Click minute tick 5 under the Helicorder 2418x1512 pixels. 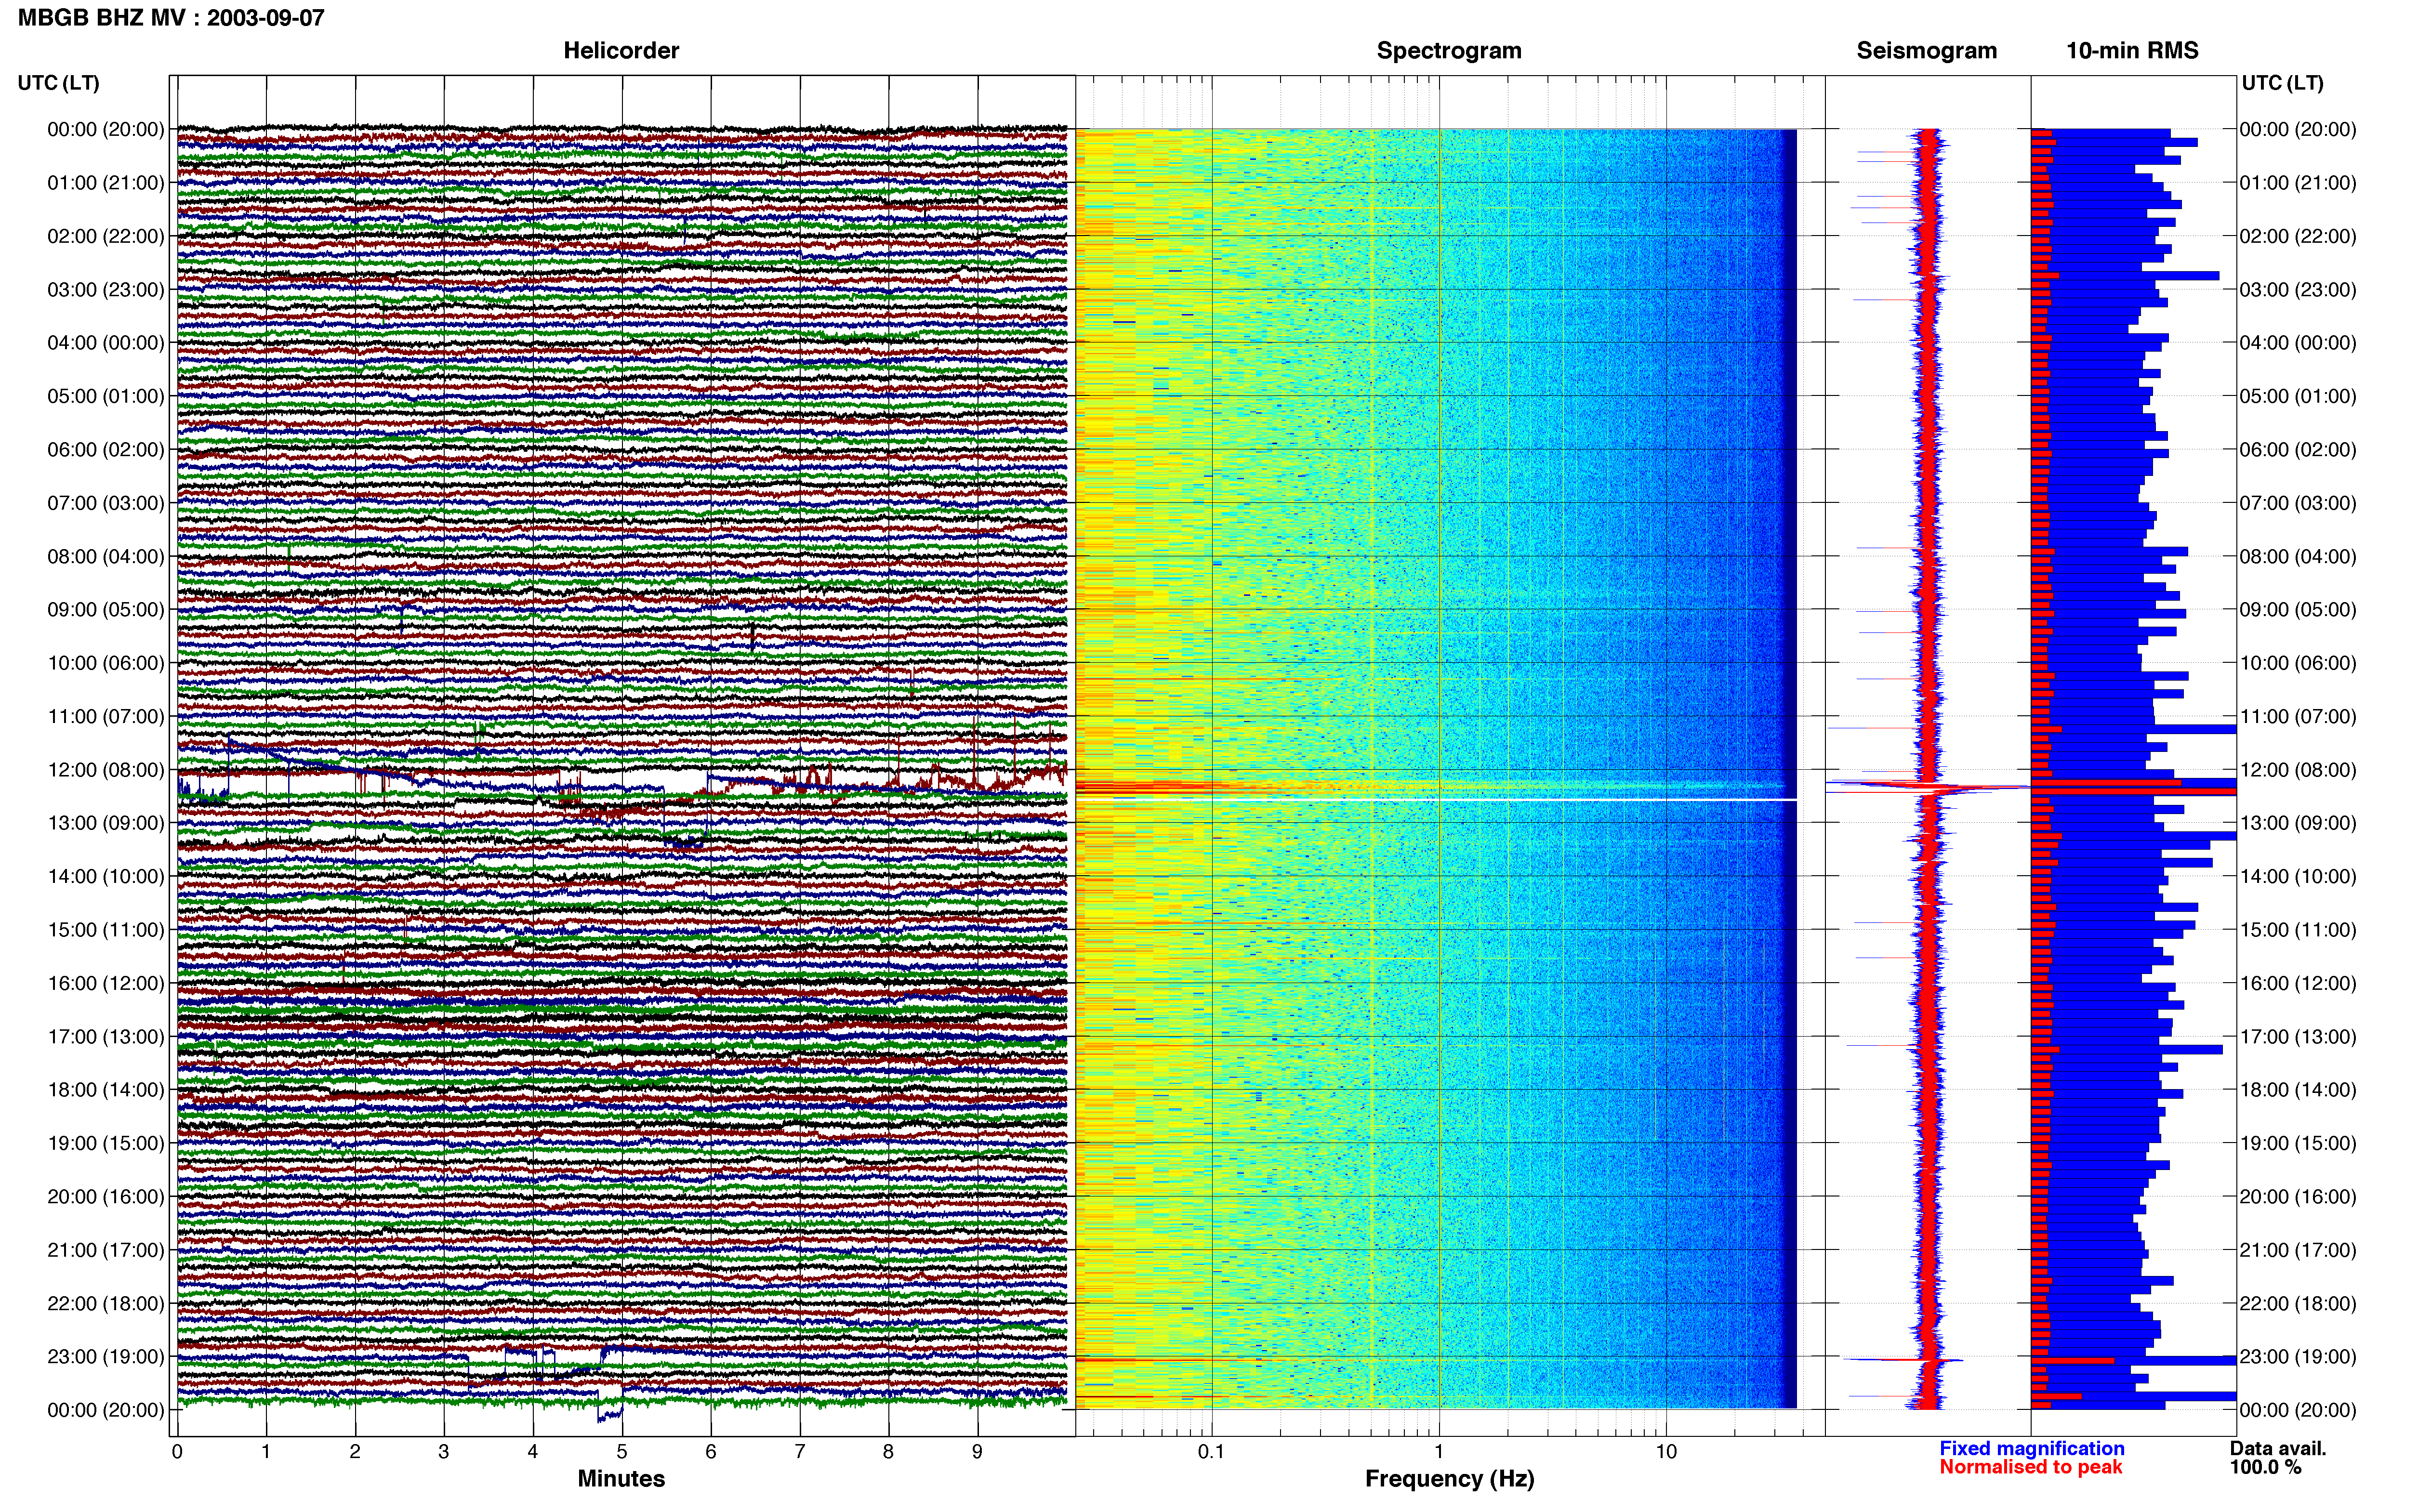tap(622, 1452)
